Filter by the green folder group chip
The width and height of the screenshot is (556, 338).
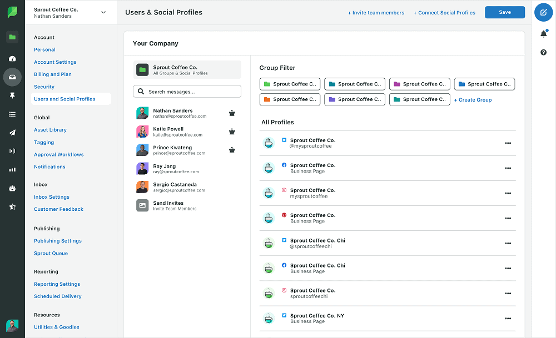(290, 84)
